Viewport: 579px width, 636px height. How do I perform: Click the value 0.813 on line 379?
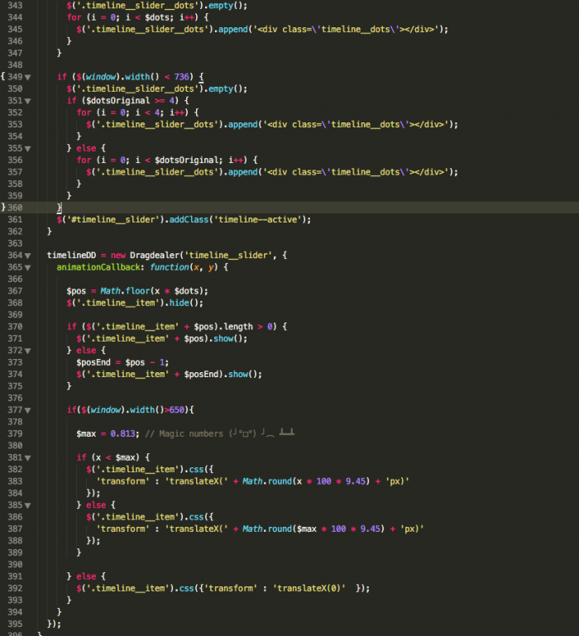point(122,433)
